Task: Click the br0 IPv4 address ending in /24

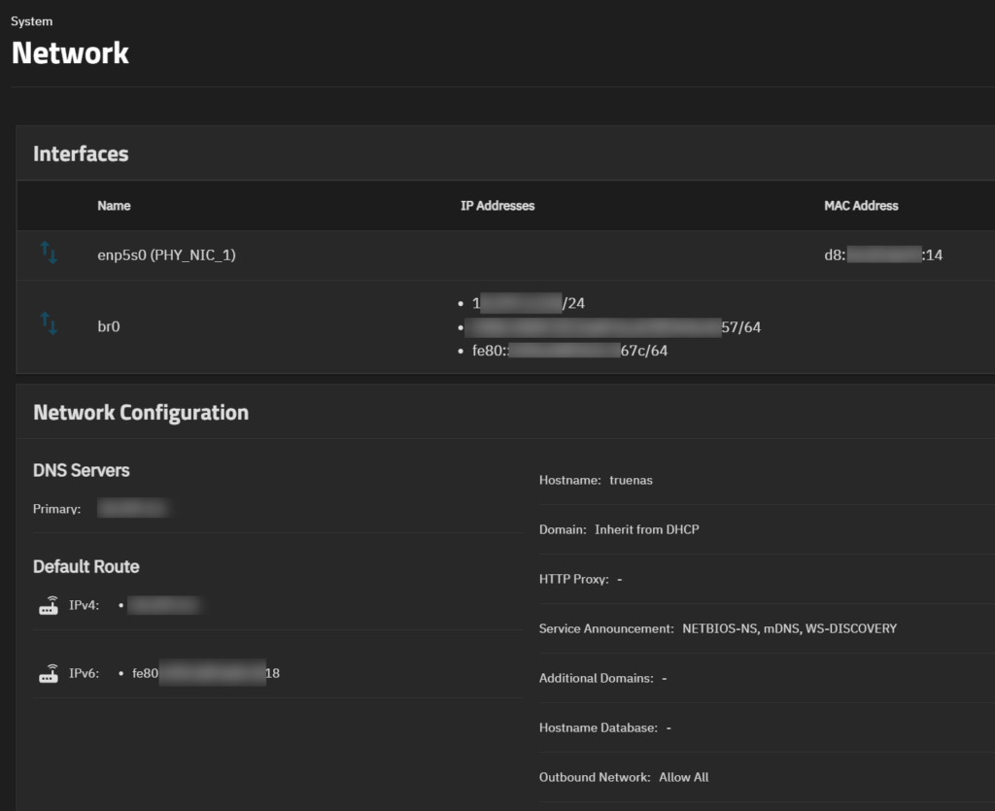Action: 528,303
